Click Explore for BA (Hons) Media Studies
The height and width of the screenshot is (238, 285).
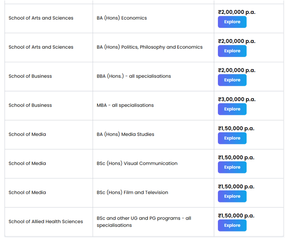[232, 138]
